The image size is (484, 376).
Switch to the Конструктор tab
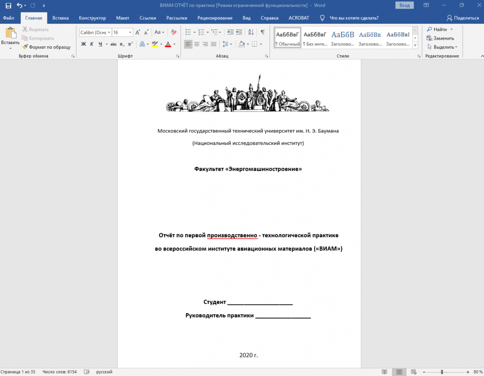click(92, 18)
